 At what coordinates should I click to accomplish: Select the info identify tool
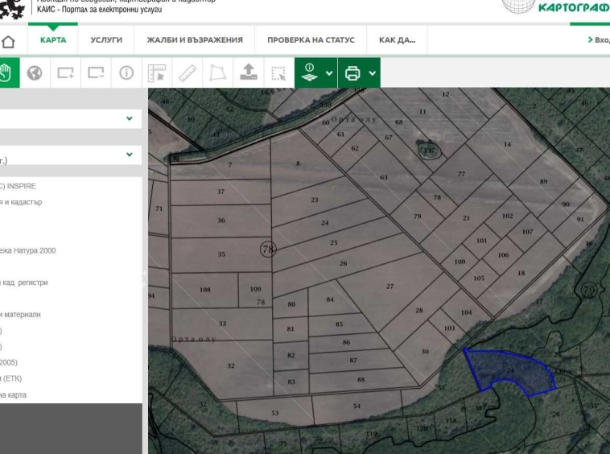coord(126,72)
